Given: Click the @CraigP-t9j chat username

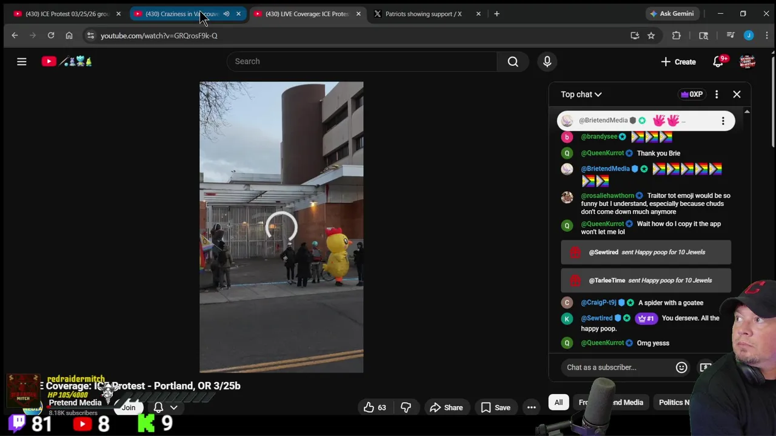Looking at the screenshot, I should [x=598, y=303].
